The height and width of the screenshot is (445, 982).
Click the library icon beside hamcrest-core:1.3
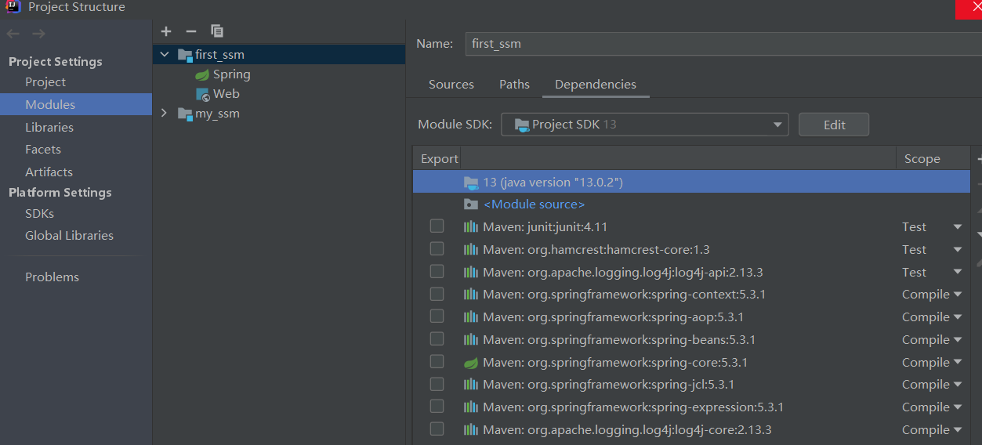coord(471,249)
